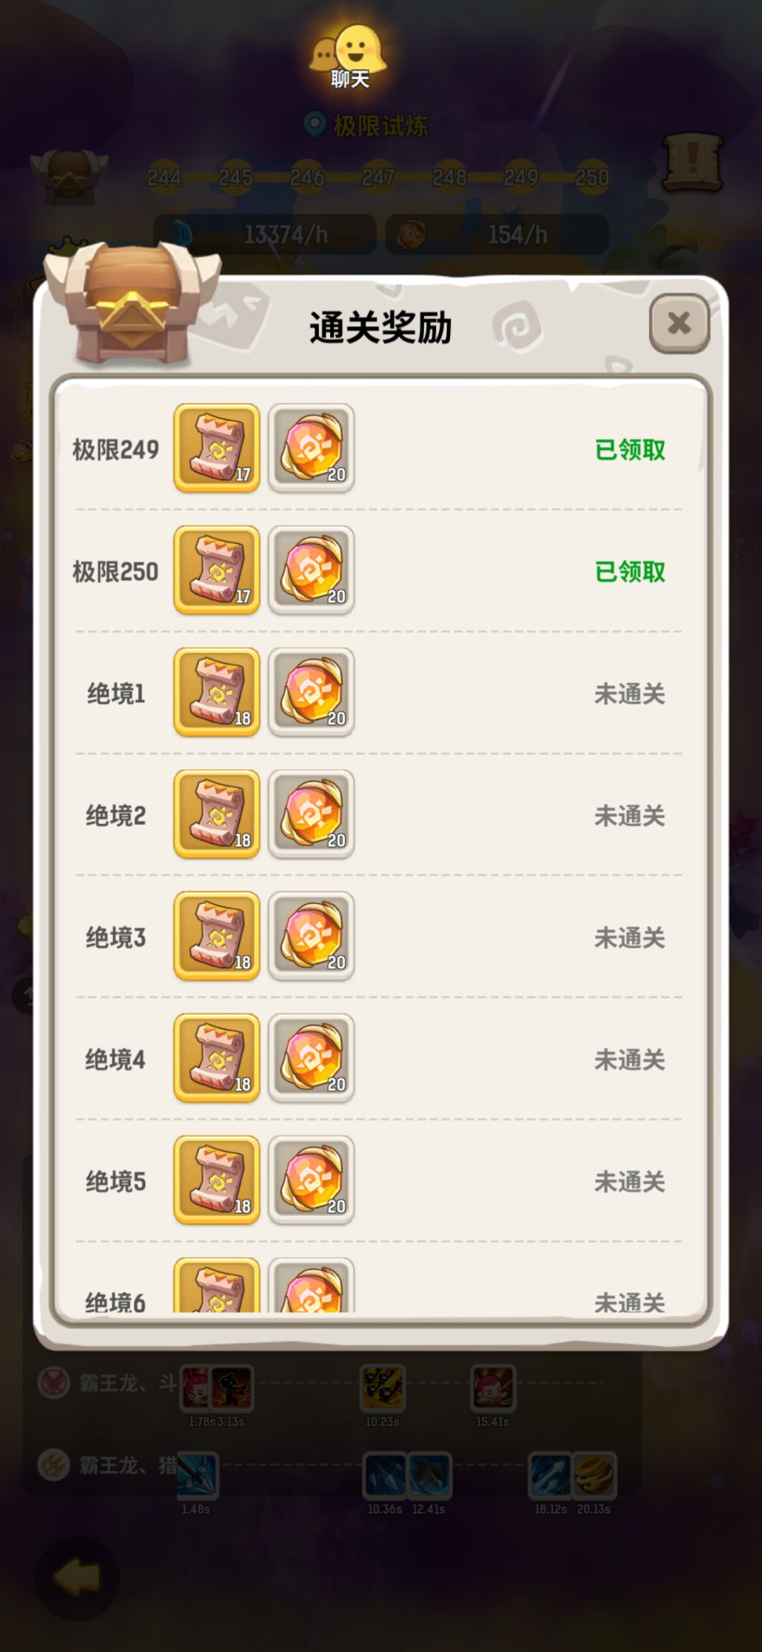762x1652 pixels.
Task: Select stage 250 on the stage progress bar
Action: click(x=592, y=177)
